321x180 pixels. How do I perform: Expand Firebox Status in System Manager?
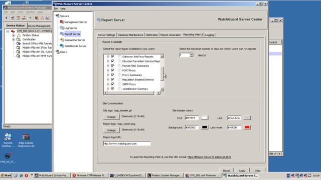tap(14, 35)
